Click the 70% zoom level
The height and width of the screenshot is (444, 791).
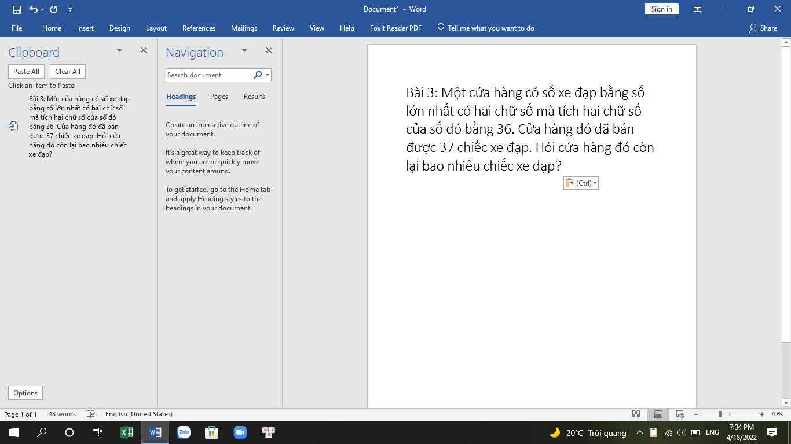click(x=777, y=415)
